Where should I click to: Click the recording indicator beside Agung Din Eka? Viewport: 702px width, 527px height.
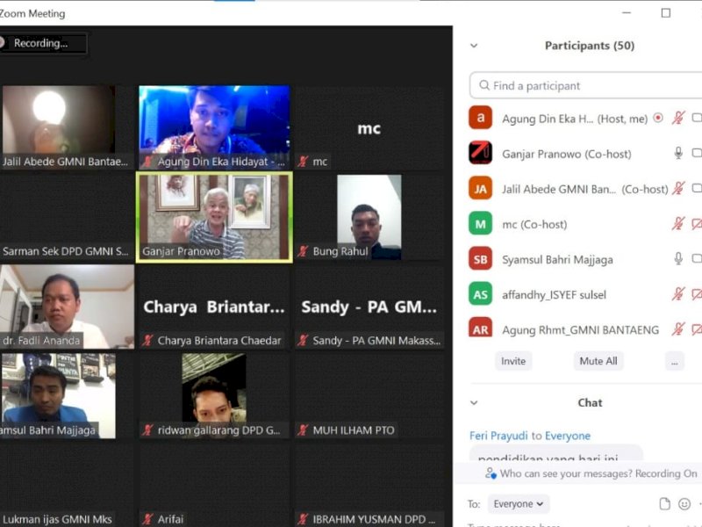[x=658, y=118]
